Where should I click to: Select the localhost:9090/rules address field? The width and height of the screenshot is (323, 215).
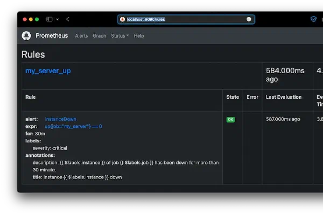pos(186,19)
